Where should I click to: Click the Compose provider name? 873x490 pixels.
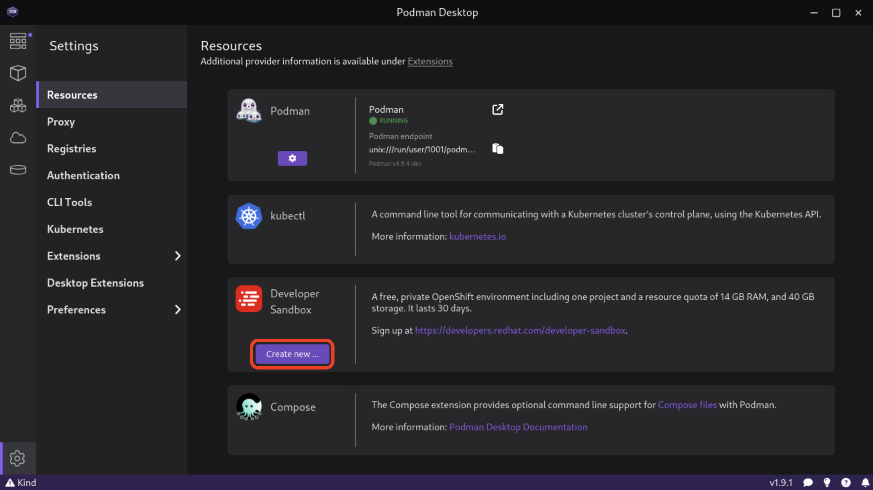[293, 406]
